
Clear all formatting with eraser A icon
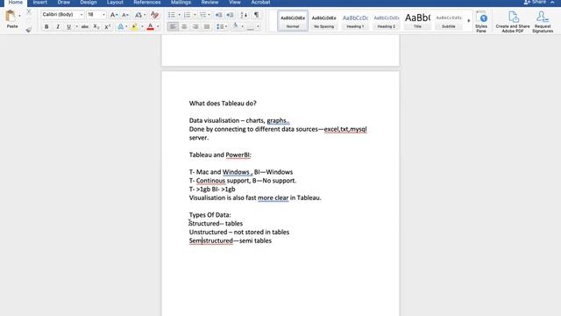tap(154, 15)
